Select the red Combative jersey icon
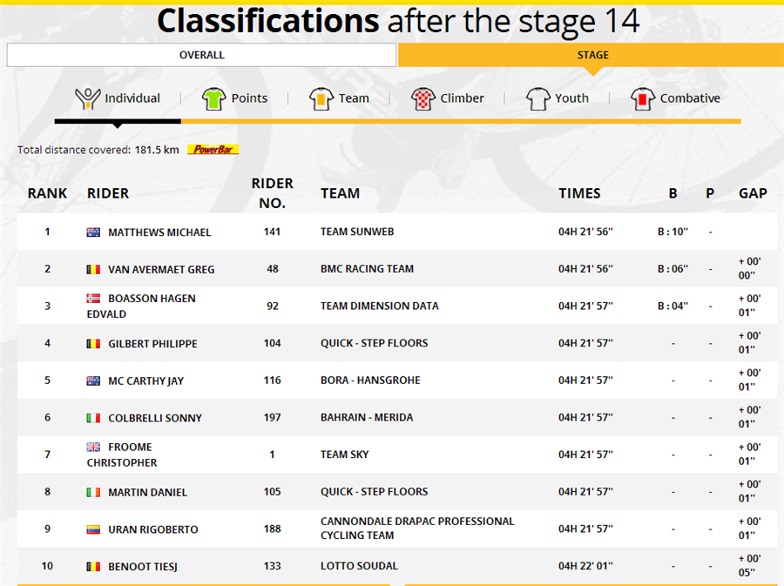 [x=643, y=98]
